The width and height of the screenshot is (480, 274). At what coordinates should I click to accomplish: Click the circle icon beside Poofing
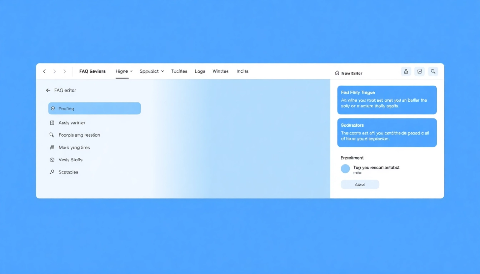(53, 108)
